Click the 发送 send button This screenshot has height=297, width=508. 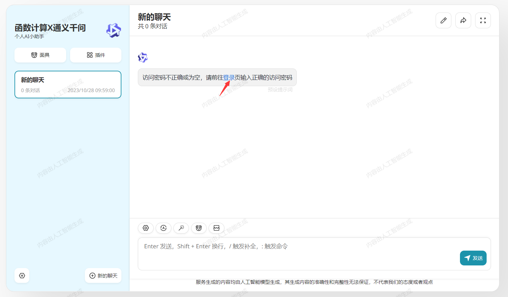coord(473,258)
